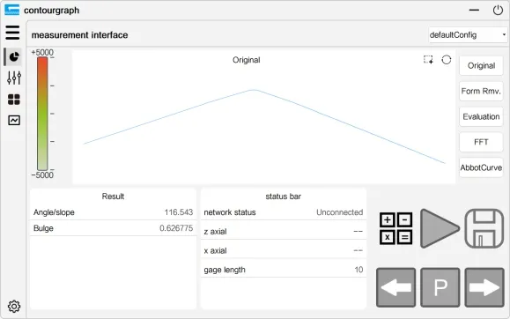Switch to the AbbotCurve view

481,167
